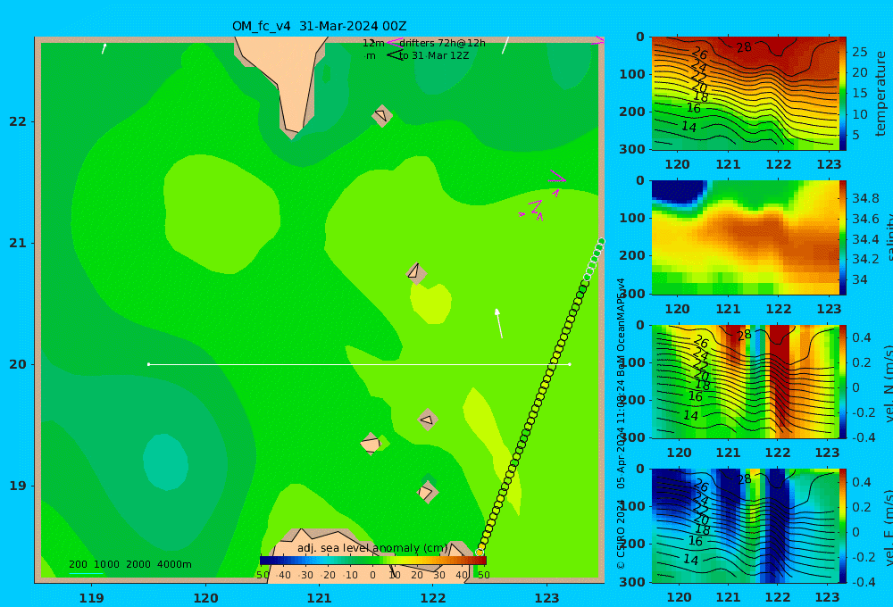
Task: Click the small island near 121.5°E 22°N
Action: (381, 115)
